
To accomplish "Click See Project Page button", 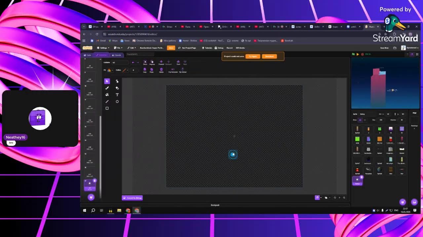I will click(x=187, y=48).
